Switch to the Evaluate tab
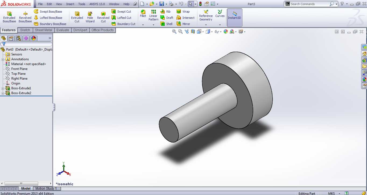The image size is (367, 195). [x=63, y=30]
